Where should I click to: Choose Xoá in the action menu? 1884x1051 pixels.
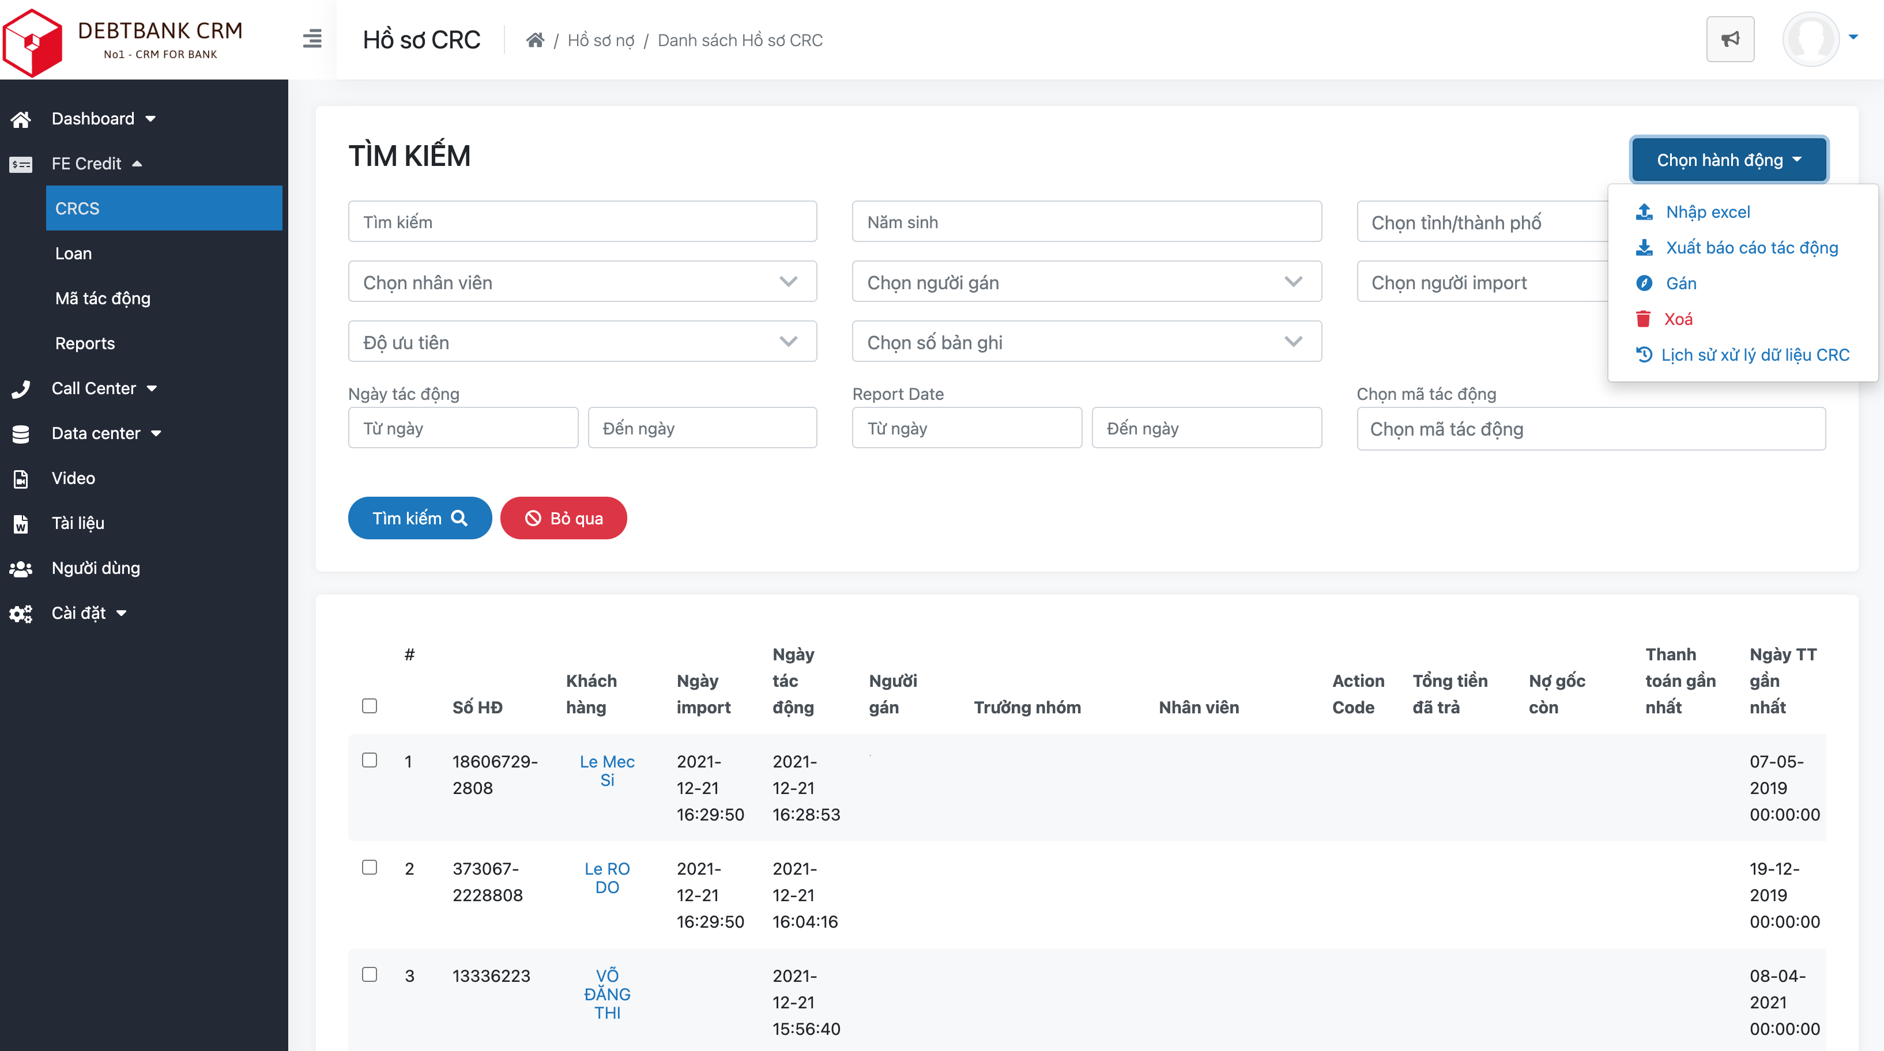coord(1678,319)
